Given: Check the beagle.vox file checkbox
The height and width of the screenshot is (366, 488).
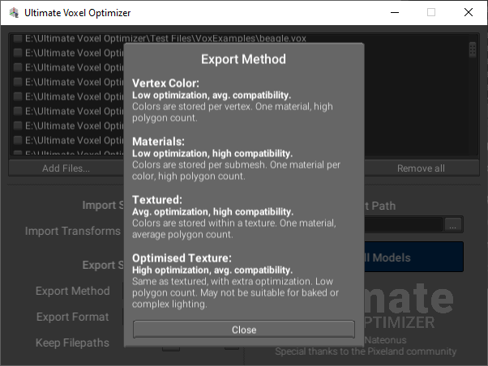Looking at the screenshot, I should coord(18,39).
